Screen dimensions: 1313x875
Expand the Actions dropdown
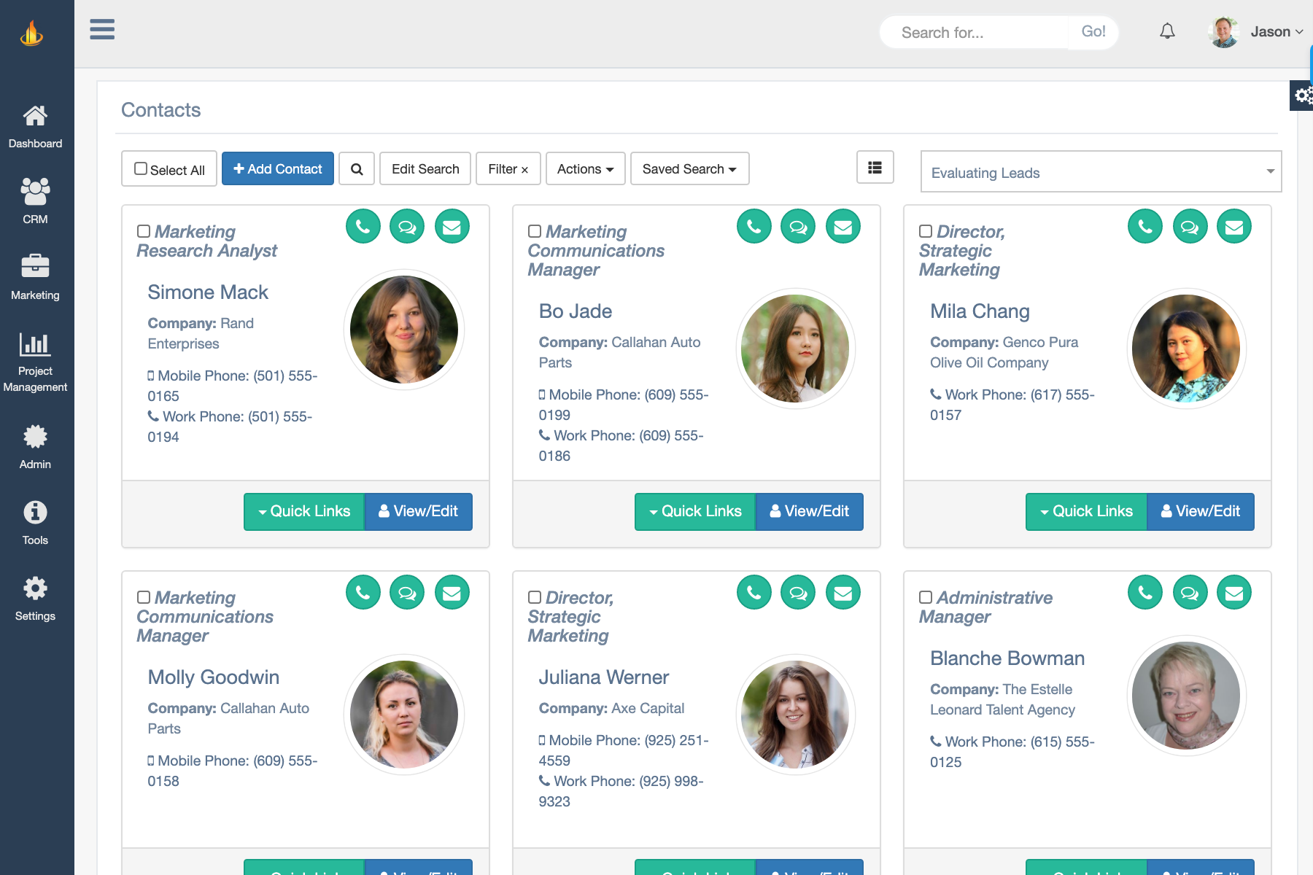pos(585,169)
